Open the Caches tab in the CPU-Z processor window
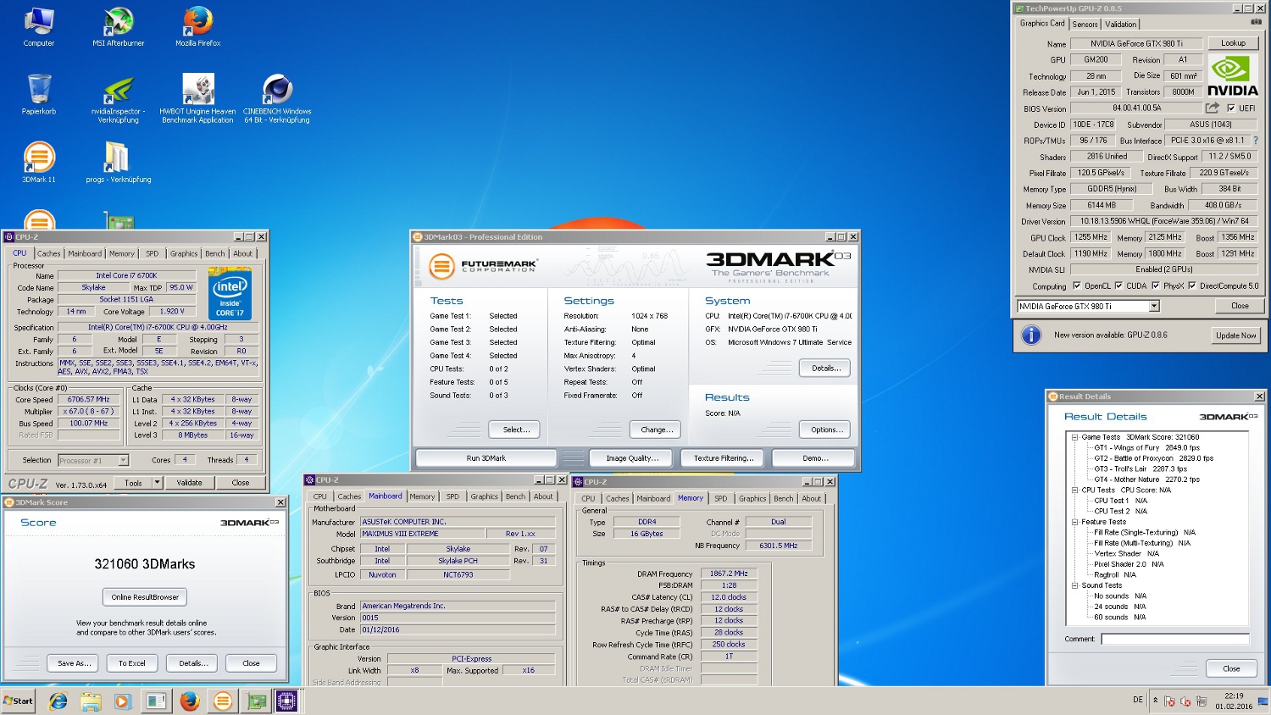The height and width of the screenshot is (715, 1271). click(x=48, y=253)
